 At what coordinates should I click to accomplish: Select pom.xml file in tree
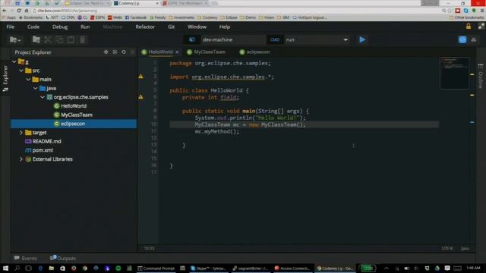point(43,150)
